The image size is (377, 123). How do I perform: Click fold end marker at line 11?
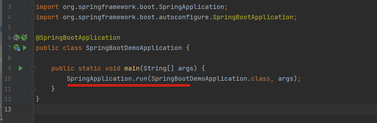(x=33, y=89)
